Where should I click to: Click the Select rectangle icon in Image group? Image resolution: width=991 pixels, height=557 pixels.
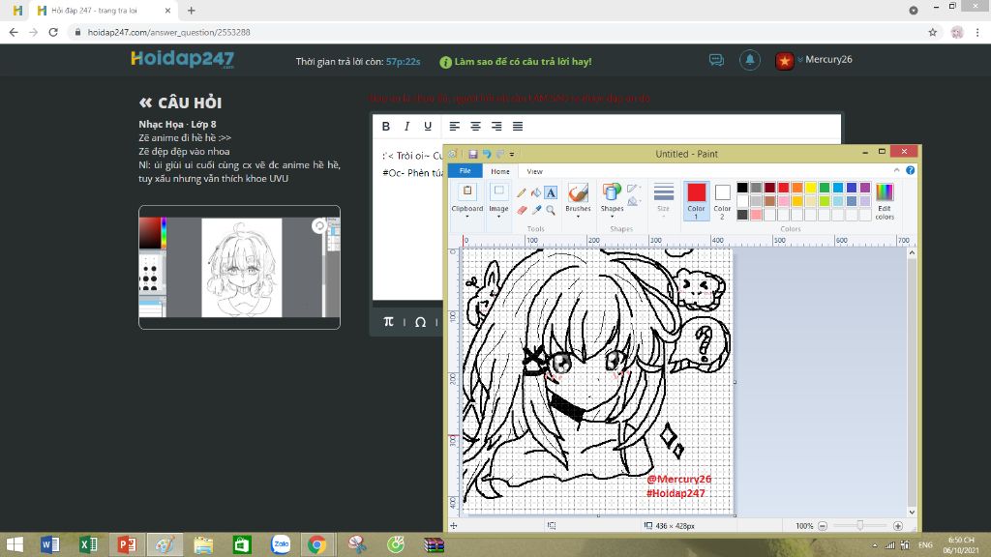pos(498,192)
